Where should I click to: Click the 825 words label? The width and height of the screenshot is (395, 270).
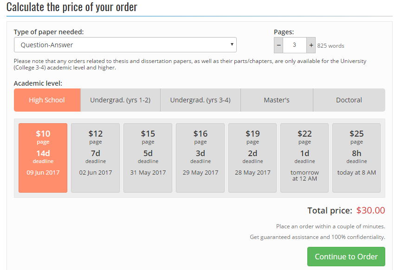pyautogui.click(x=330, y=46)
